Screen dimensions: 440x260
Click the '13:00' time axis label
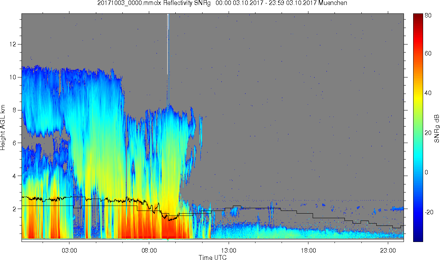coord(229,250)
